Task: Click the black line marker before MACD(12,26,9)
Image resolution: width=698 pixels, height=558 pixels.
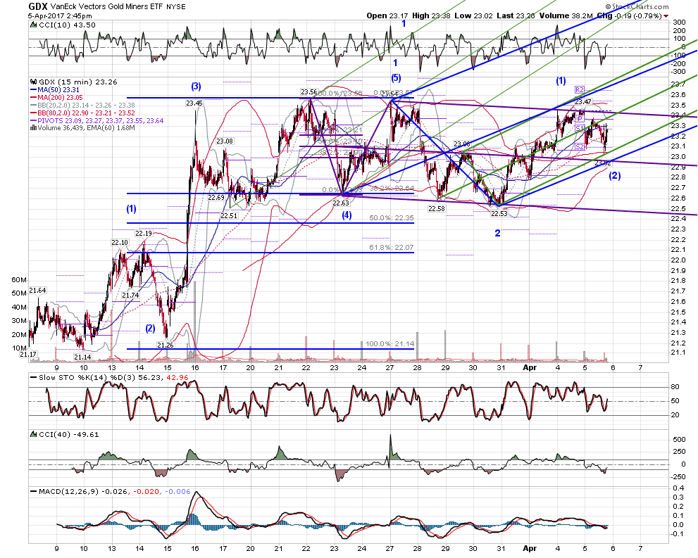Action: coord(33,491)
